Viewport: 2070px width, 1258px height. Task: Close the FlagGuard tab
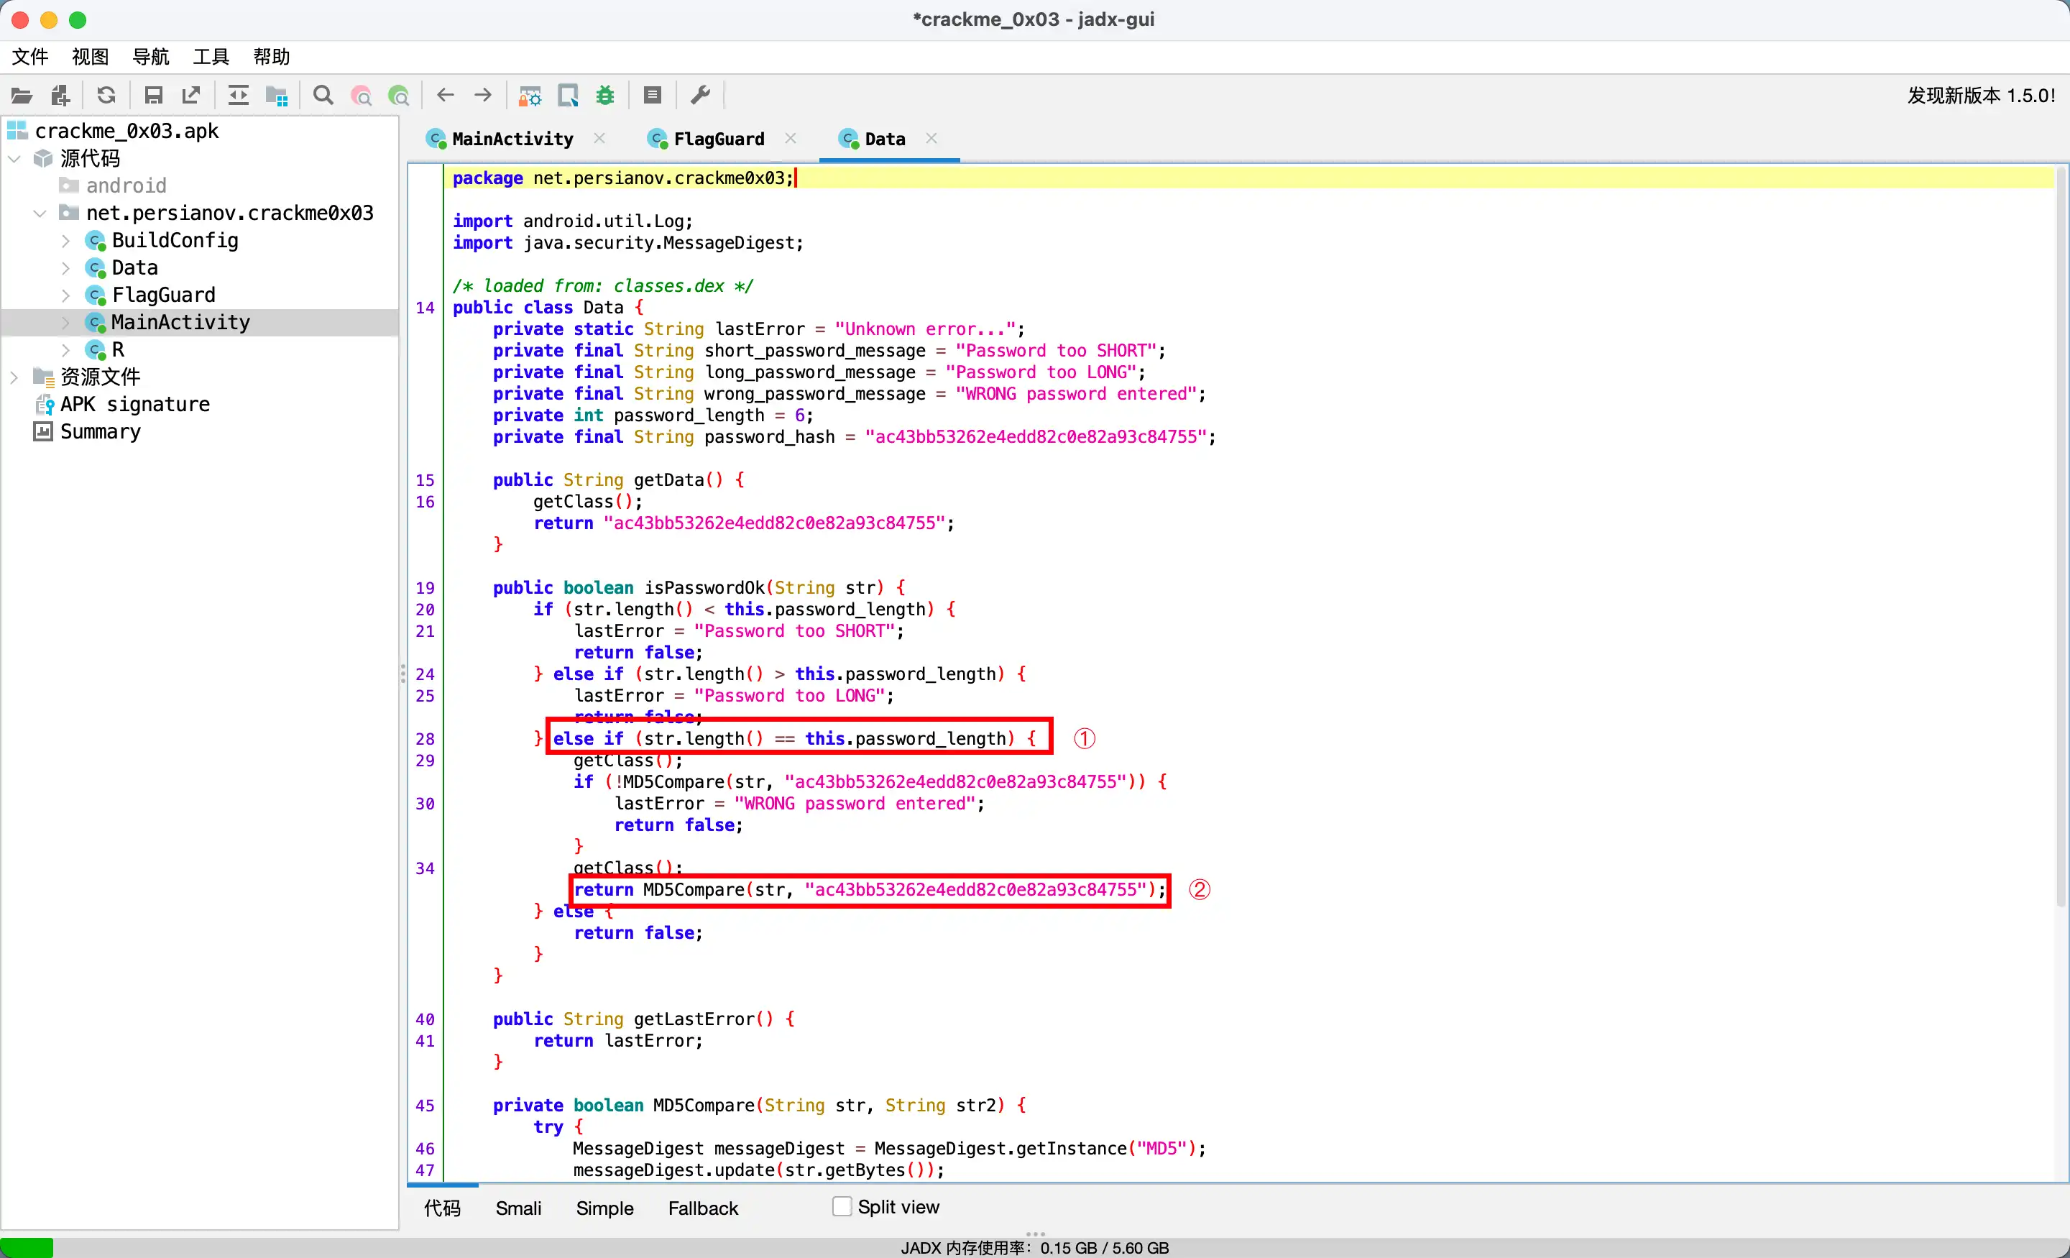(791, 138)
